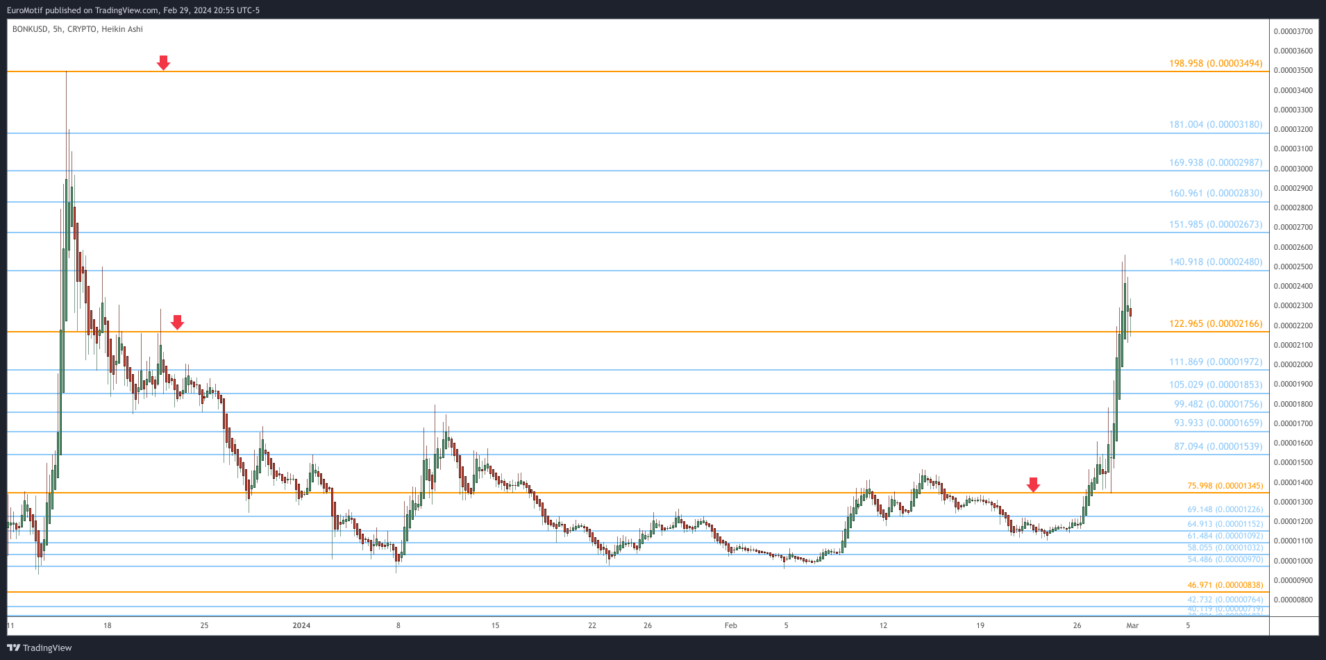This screenshot has width=1326, height=660.
Task: Click 0.00003700 on the price axis
Action: (1293, 31)
